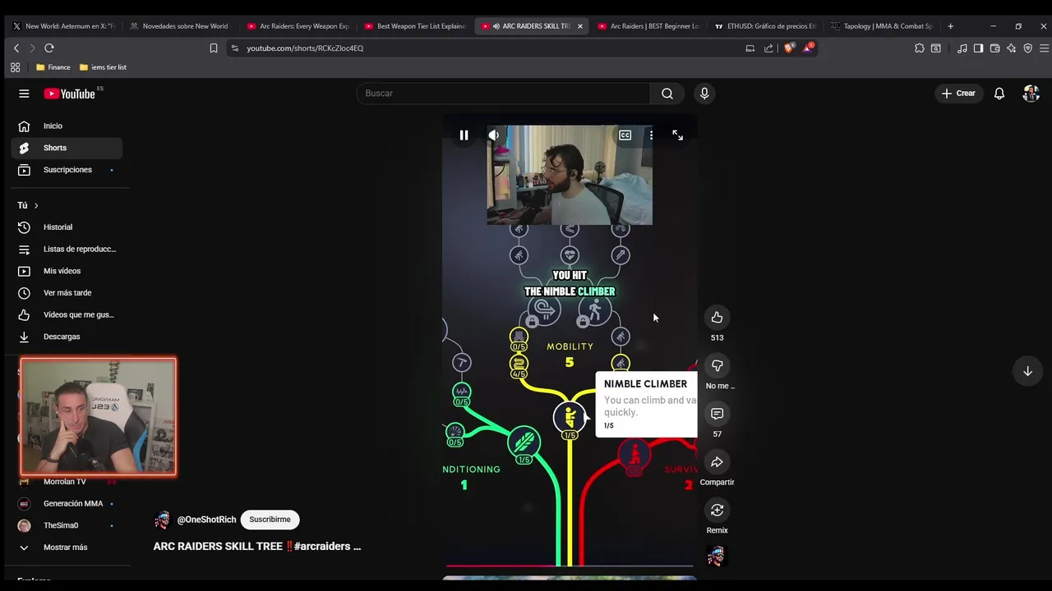
Task: Expand the ARC RAIDERS SKILL TREE title
Action: (257, 546)
